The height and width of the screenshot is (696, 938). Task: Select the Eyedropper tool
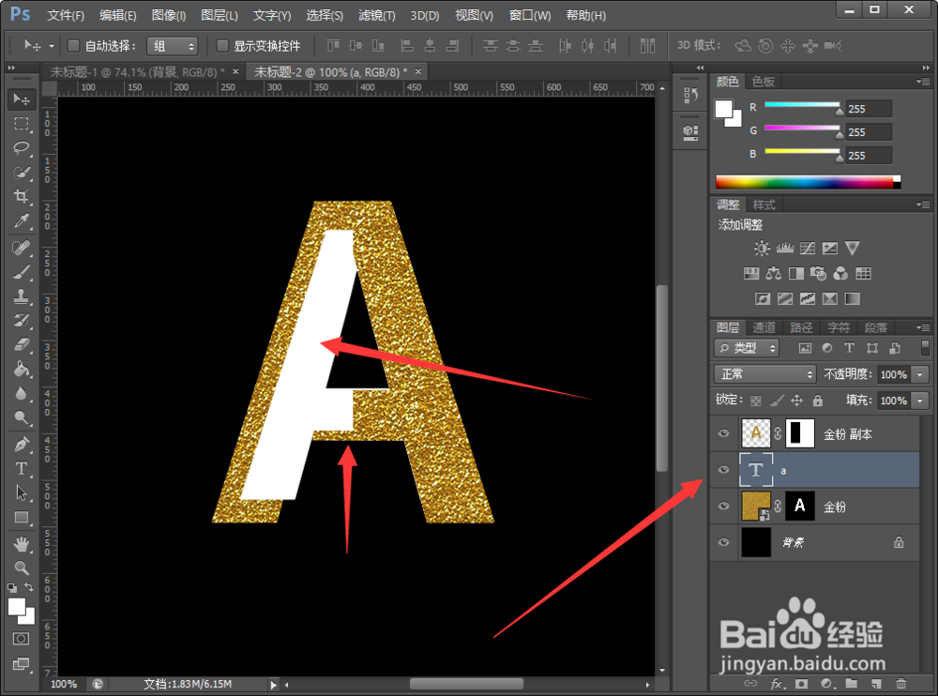coord(22,220)
